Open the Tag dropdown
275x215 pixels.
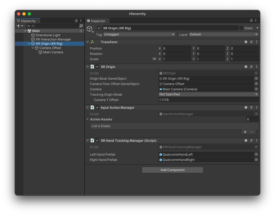pyautogui.click(x=139, y=34)
